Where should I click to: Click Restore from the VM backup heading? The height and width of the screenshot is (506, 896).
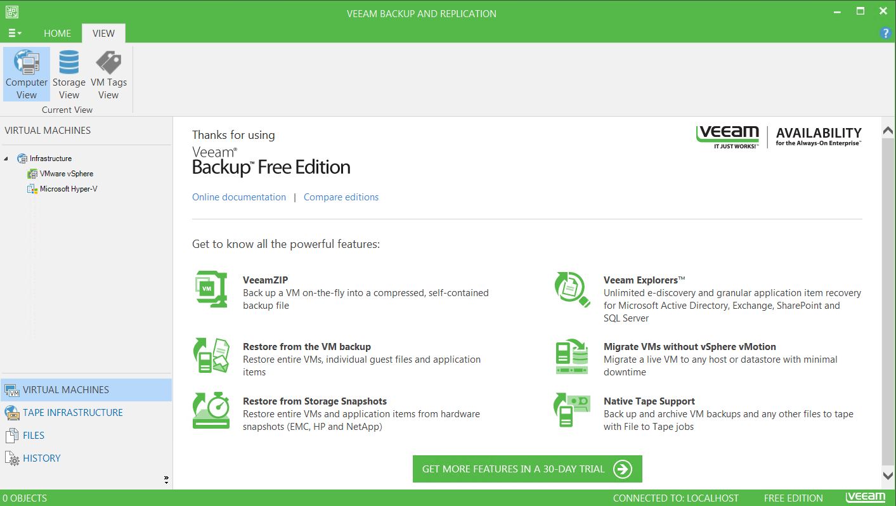point(307,347)
